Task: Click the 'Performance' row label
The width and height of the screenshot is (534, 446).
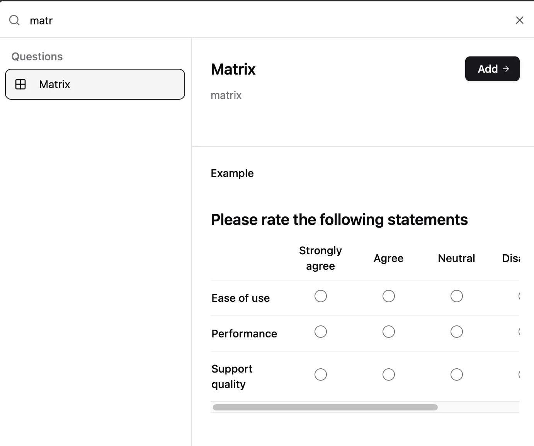Action: point(244,334)
